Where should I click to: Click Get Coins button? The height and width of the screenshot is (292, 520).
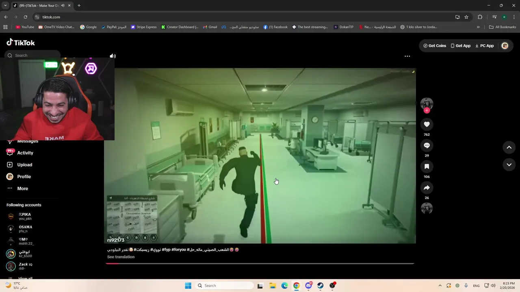click(435, 46)
